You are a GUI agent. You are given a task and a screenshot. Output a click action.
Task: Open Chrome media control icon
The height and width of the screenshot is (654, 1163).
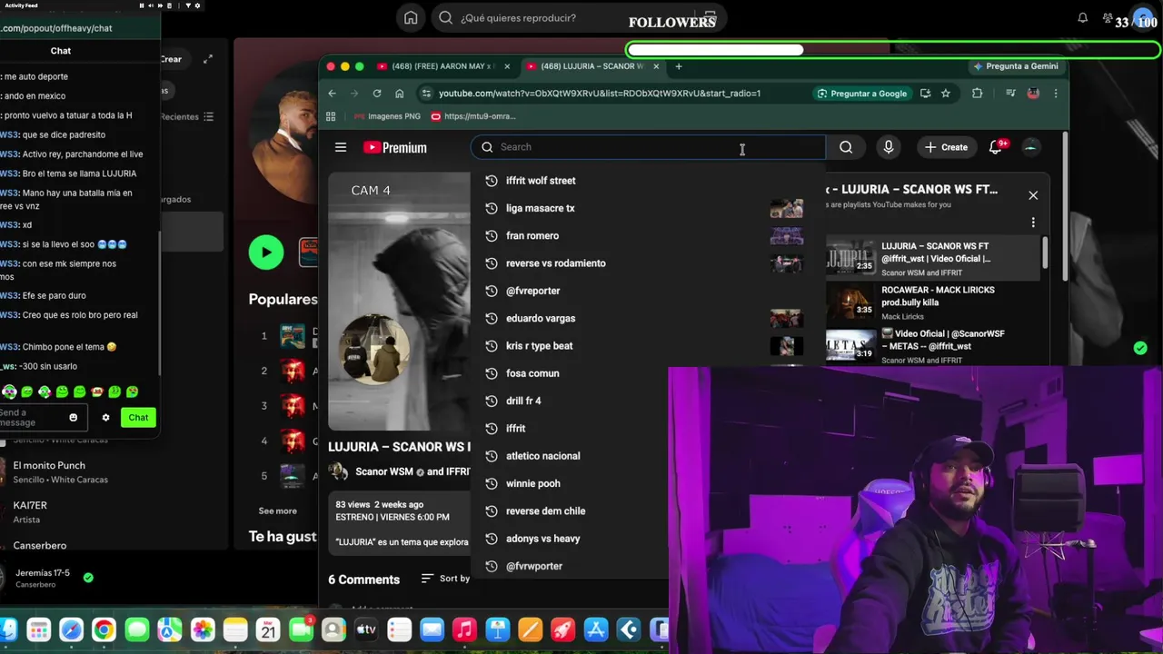click(x=1010, y=94)
